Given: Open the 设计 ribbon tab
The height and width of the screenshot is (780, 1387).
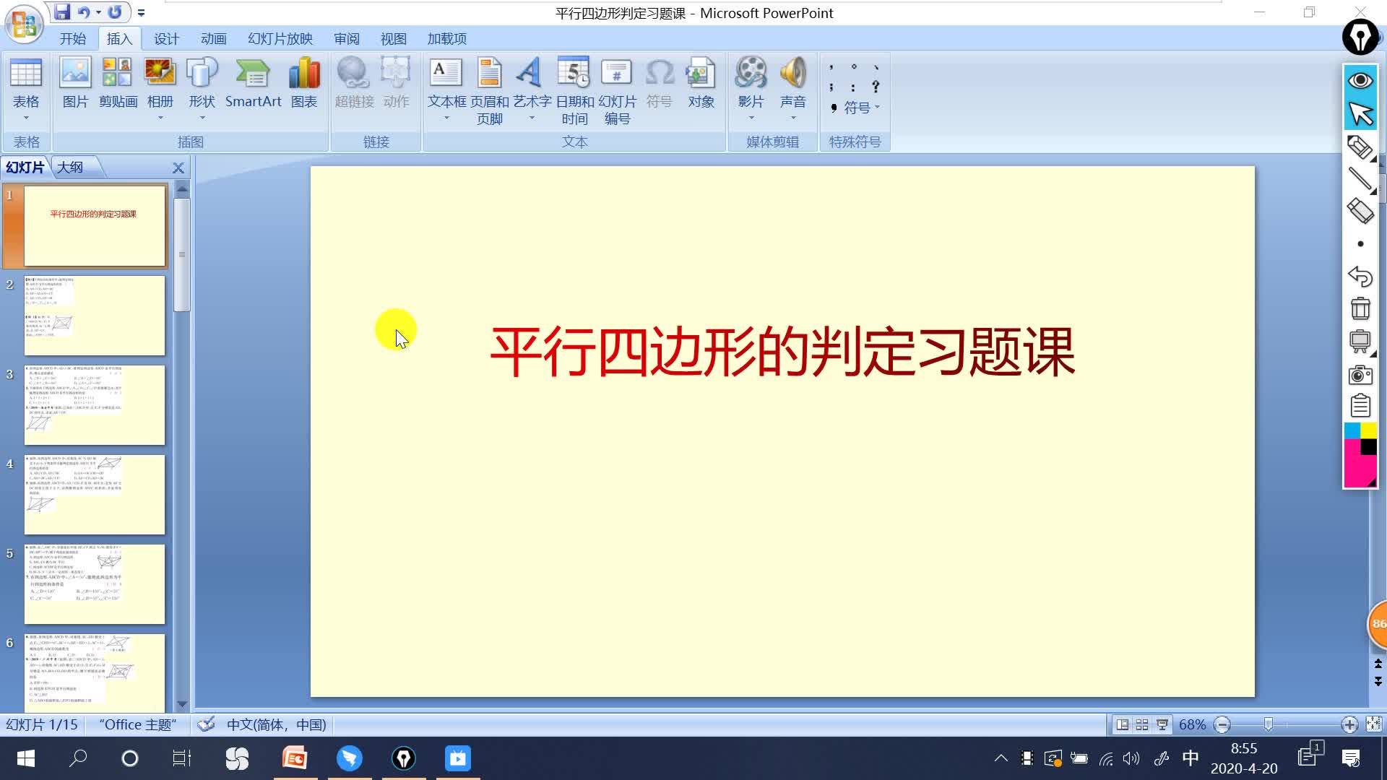Looking at the screenshot, I should tap(166, 39).
